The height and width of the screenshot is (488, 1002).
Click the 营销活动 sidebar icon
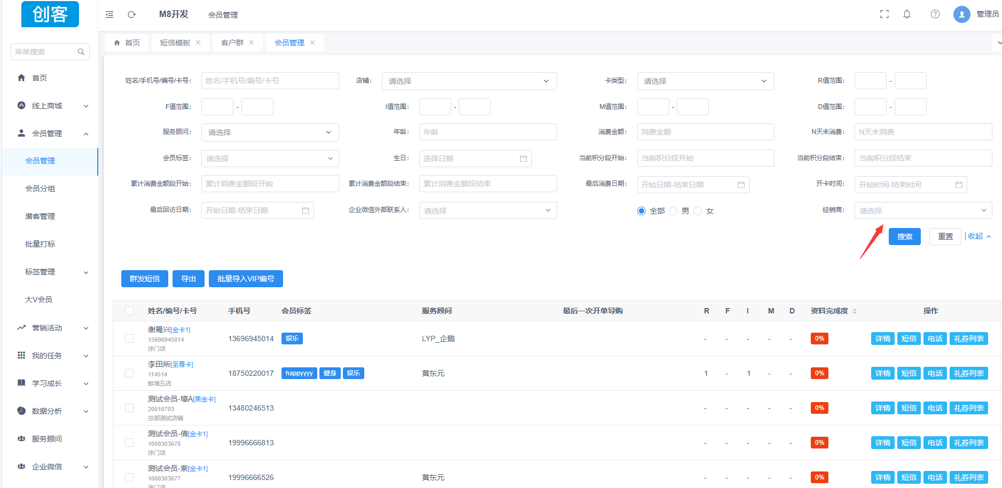[21, 328]
